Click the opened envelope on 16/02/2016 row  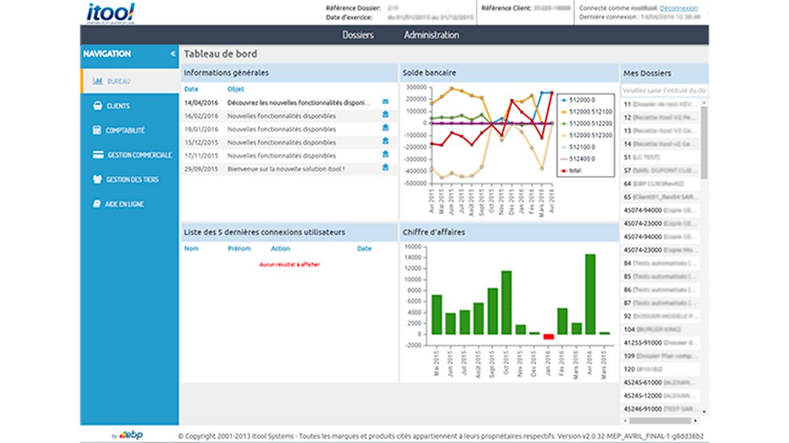[x=387, y=114]
